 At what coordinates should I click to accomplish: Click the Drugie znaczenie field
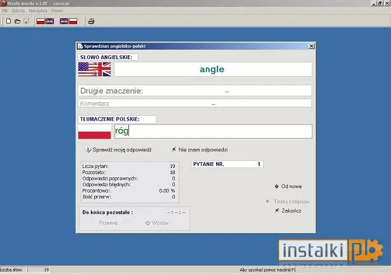click(195, 91)
